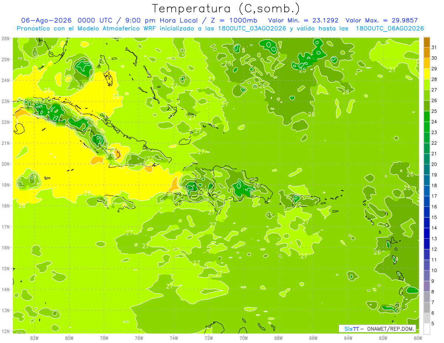The image size is (444, 343).
Task: Click the '13N' latitude axis label
Action: 6,310
